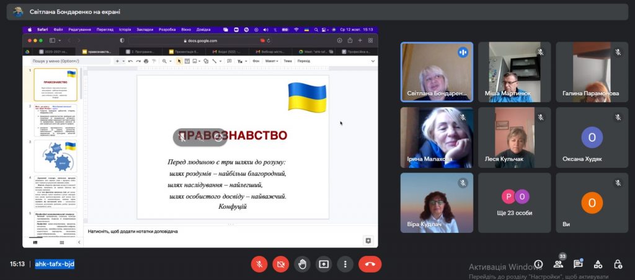Click the Перехід button in toolbar
The width and height of the screenshot is (635, 280).
(x=303, y=61)
